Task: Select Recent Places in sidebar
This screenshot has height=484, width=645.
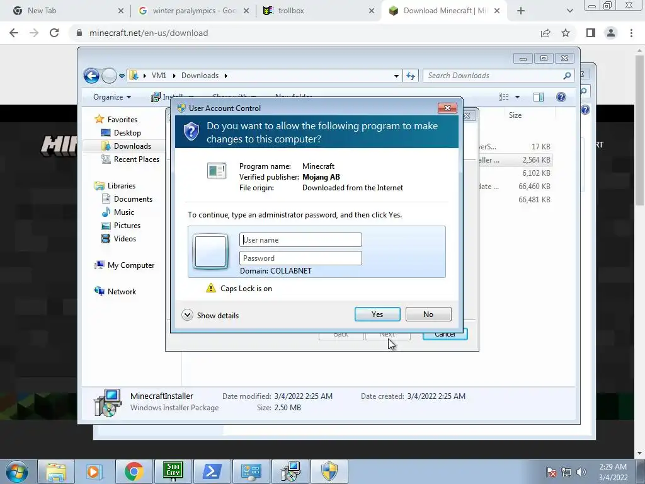Action: [x=137, y=159]
